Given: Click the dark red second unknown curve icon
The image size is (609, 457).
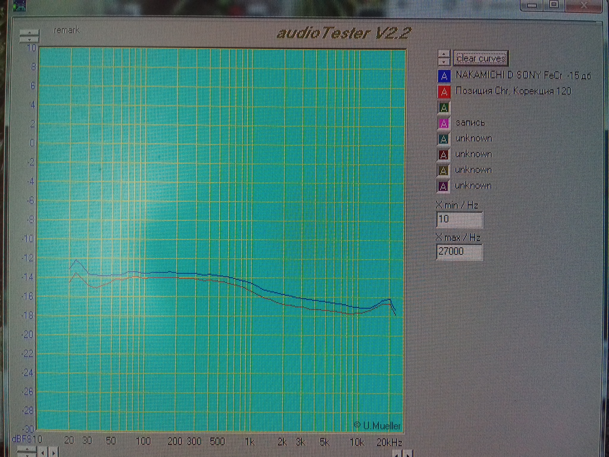Looking at the screenshot, I should 443,155.
